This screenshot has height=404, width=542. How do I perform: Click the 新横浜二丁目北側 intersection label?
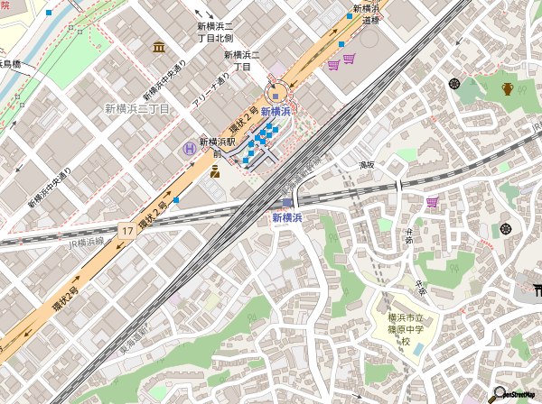click(215, 32)
